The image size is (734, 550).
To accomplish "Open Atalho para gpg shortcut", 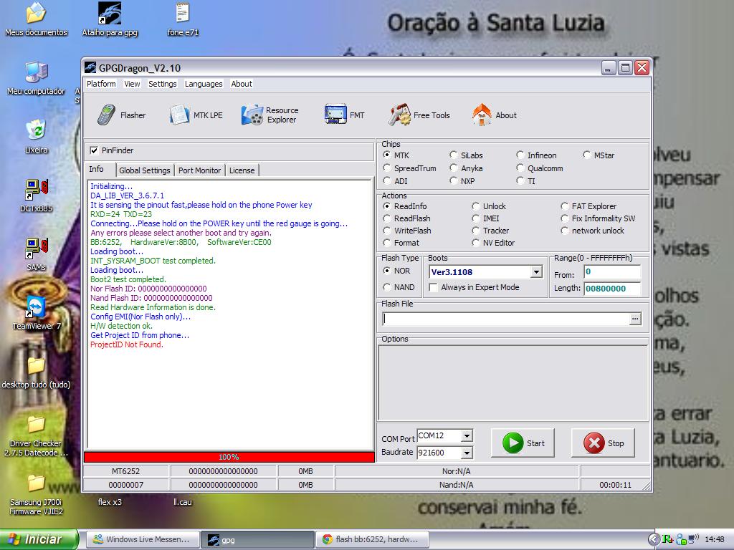I will [x=110, y=19].
